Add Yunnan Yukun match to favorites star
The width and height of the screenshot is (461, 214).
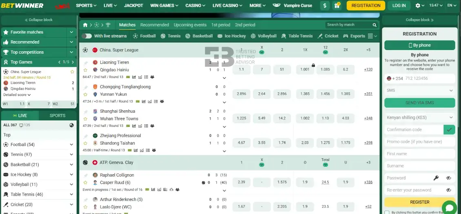[85, 94]
